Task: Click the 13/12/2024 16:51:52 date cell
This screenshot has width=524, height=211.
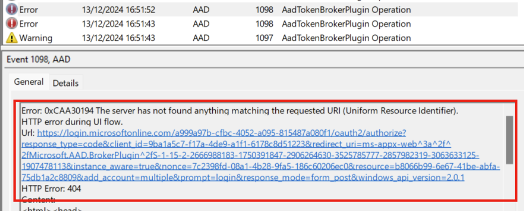Action: click(x=118, y=10)
